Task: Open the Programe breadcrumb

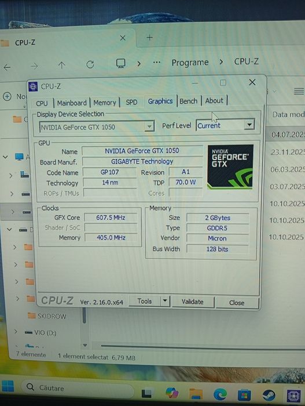Action: click(x=190, y=63)
